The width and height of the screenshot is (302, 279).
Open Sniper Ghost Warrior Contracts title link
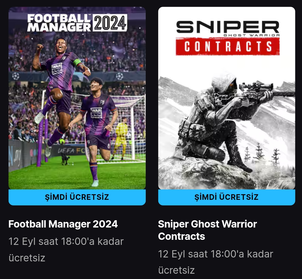click(207, 230)
